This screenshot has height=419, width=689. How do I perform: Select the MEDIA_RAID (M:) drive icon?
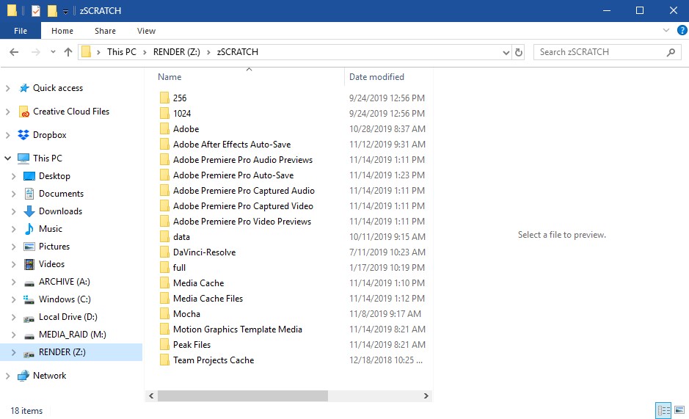[x=29, y=335]
